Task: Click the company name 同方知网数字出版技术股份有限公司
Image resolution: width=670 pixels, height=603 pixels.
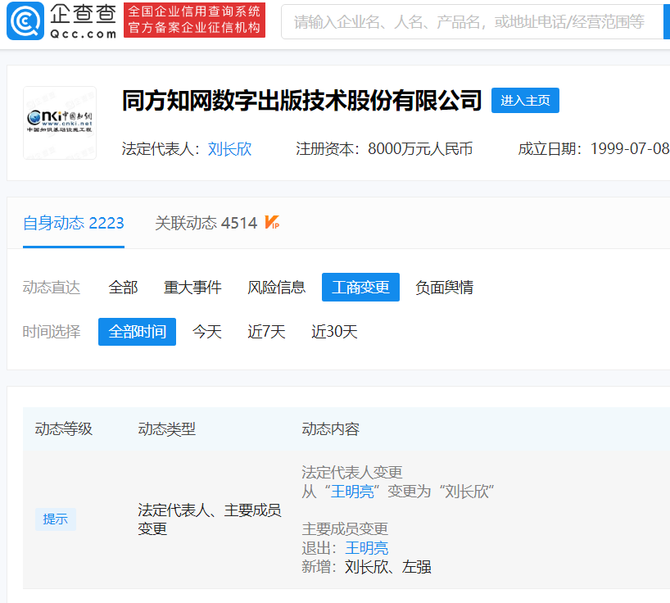Action: tap(302, 101)
